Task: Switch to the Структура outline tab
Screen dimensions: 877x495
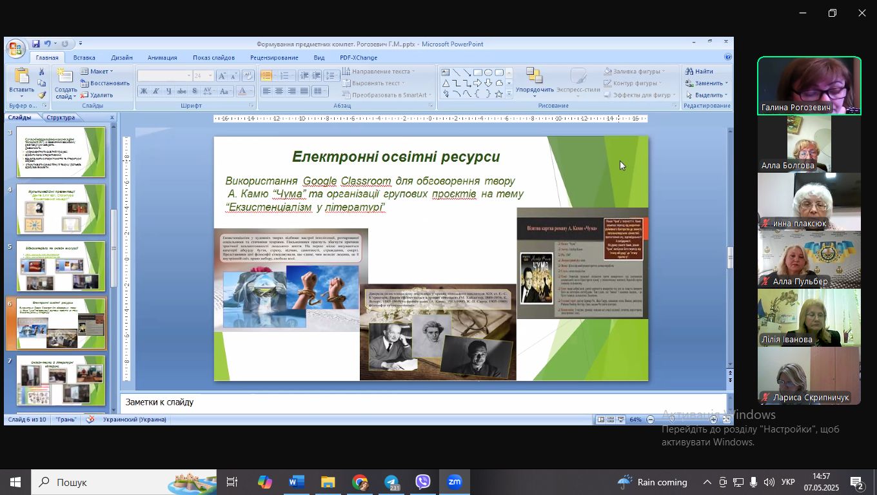Action: point(61,117)
